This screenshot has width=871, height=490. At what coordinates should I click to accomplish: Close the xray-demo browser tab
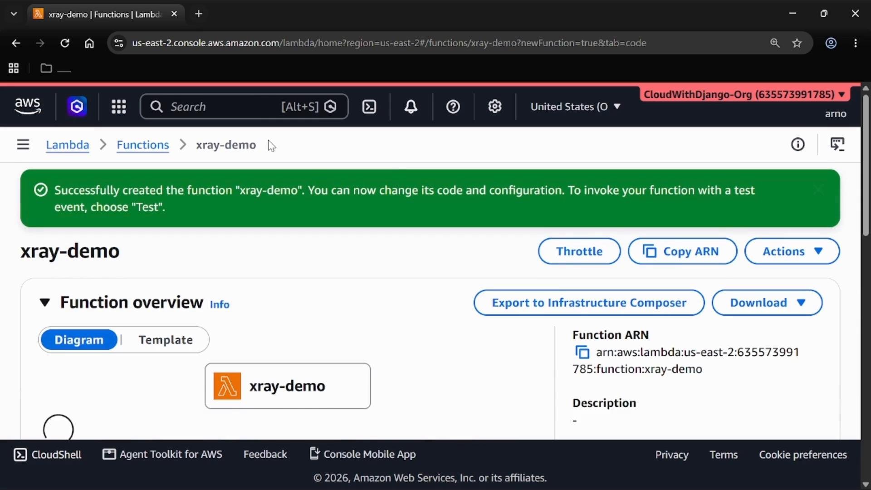pos(174,14)
